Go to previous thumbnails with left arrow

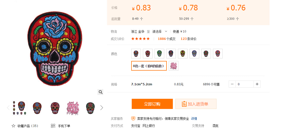click(8, 108)
